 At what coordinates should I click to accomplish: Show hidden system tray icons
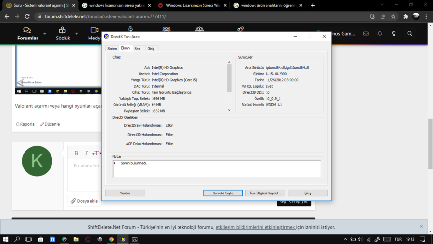click(x=345, y=239)
